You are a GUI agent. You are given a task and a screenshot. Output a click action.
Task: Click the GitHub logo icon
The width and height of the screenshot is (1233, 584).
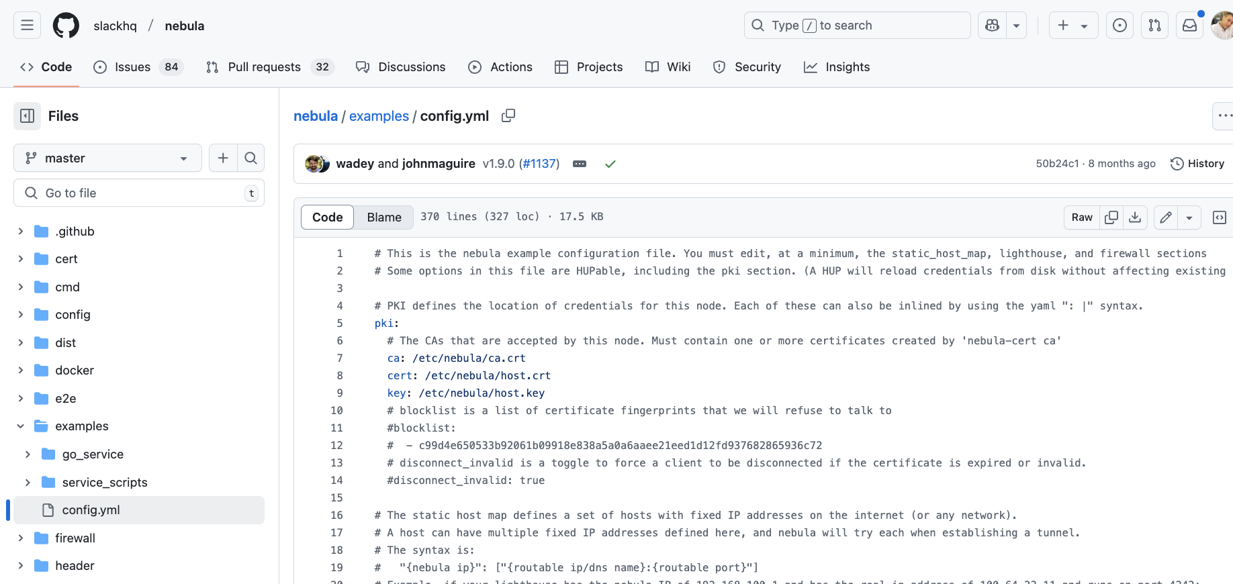(x=66, y=26)
